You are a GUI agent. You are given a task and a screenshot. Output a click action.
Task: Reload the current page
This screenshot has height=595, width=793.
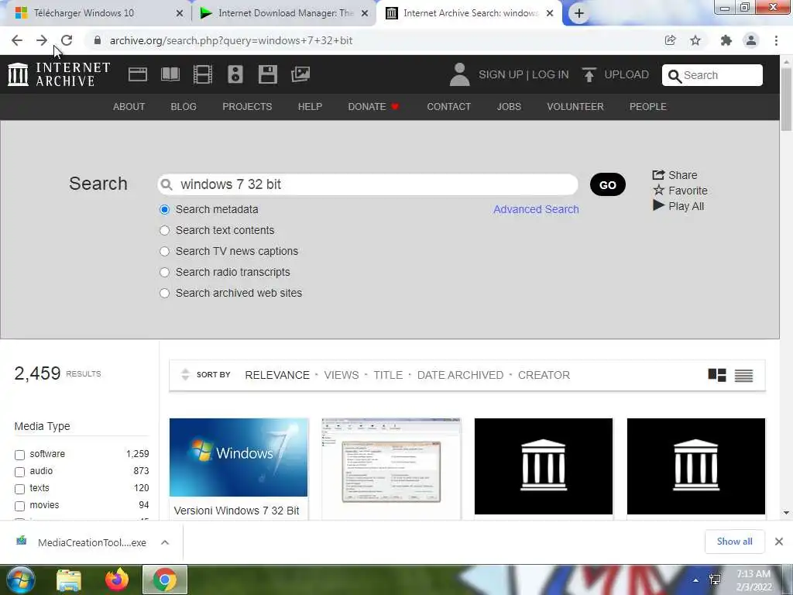pyautogui.click(x=67, y=40)
